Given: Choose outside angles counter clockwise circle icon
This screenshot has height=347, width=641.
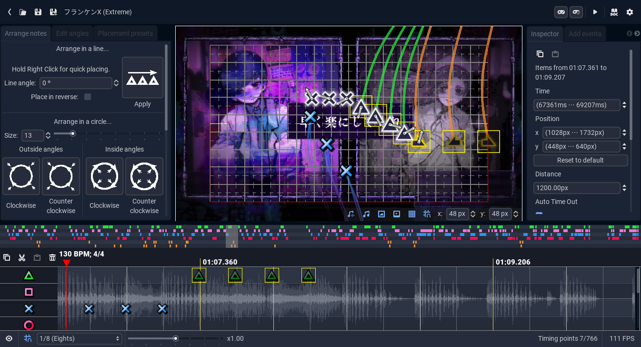Looking at the screenshot, I should (x=60, y=176).
